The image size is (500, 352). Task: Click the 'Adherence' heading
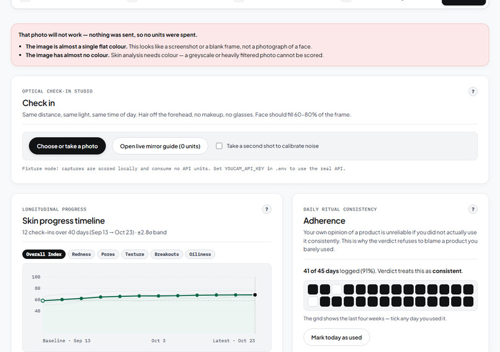pyautogui.click(x=324, y=221)
